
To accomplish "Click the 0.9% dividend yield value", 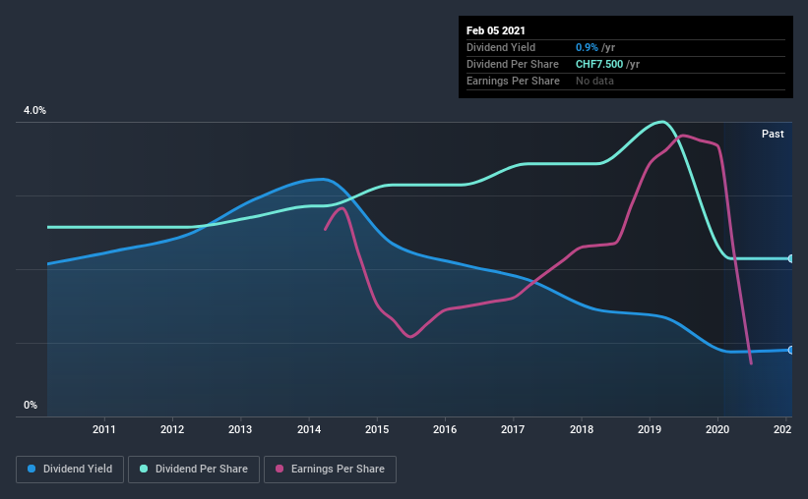I will coord(587,47).
